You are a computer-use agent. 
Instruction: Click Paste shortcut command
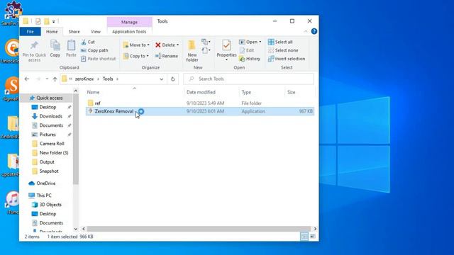click(x=98, y=59)
